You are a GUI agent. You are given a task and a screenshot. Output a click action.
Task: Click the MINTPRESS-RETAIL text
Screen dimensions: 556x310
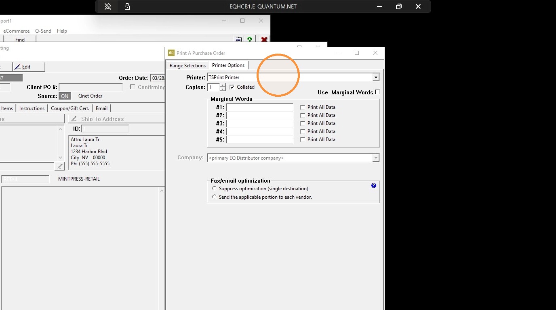79,179
